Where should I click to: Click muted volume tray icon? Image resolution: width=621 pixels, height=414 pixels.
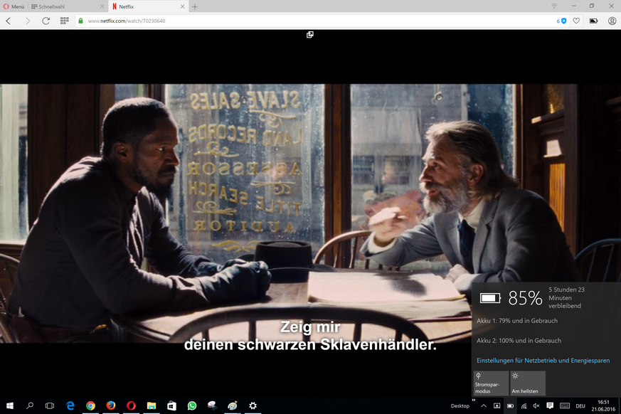pos(536,405)
